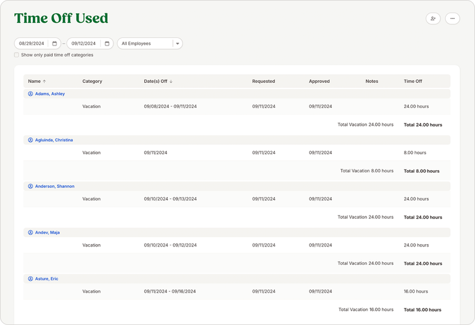Click profile icon next to Asture, Eric
This screenshot has height=325, width=475.
tap(30, 279)
